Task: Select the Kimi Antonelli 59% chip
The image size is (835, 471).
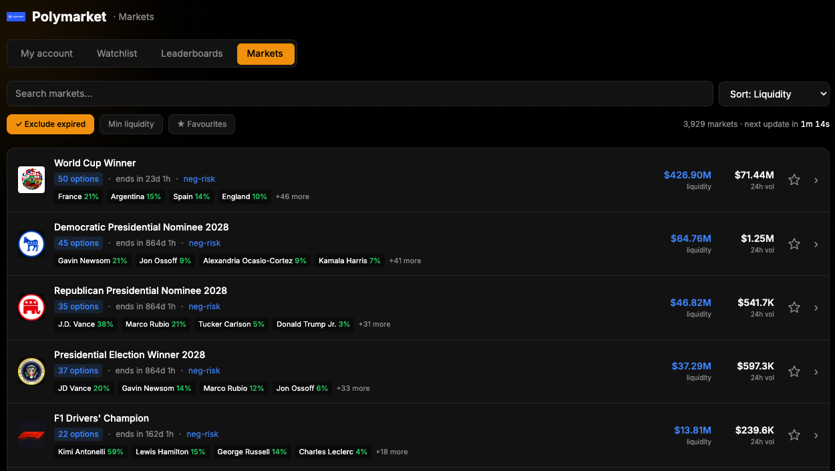Action: pos(91,452)
